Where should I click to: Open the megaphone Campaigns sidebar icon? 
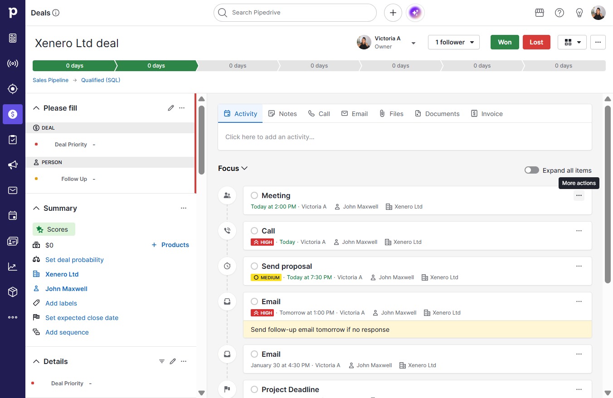(x=13, y=165)
